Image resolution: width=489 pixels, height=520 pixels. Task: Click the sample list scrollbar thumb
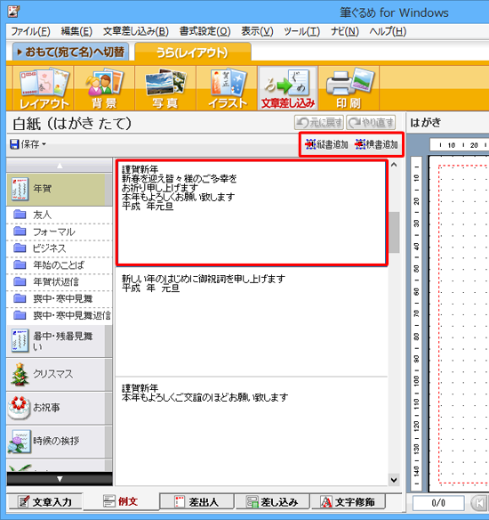tap(394, 232)
